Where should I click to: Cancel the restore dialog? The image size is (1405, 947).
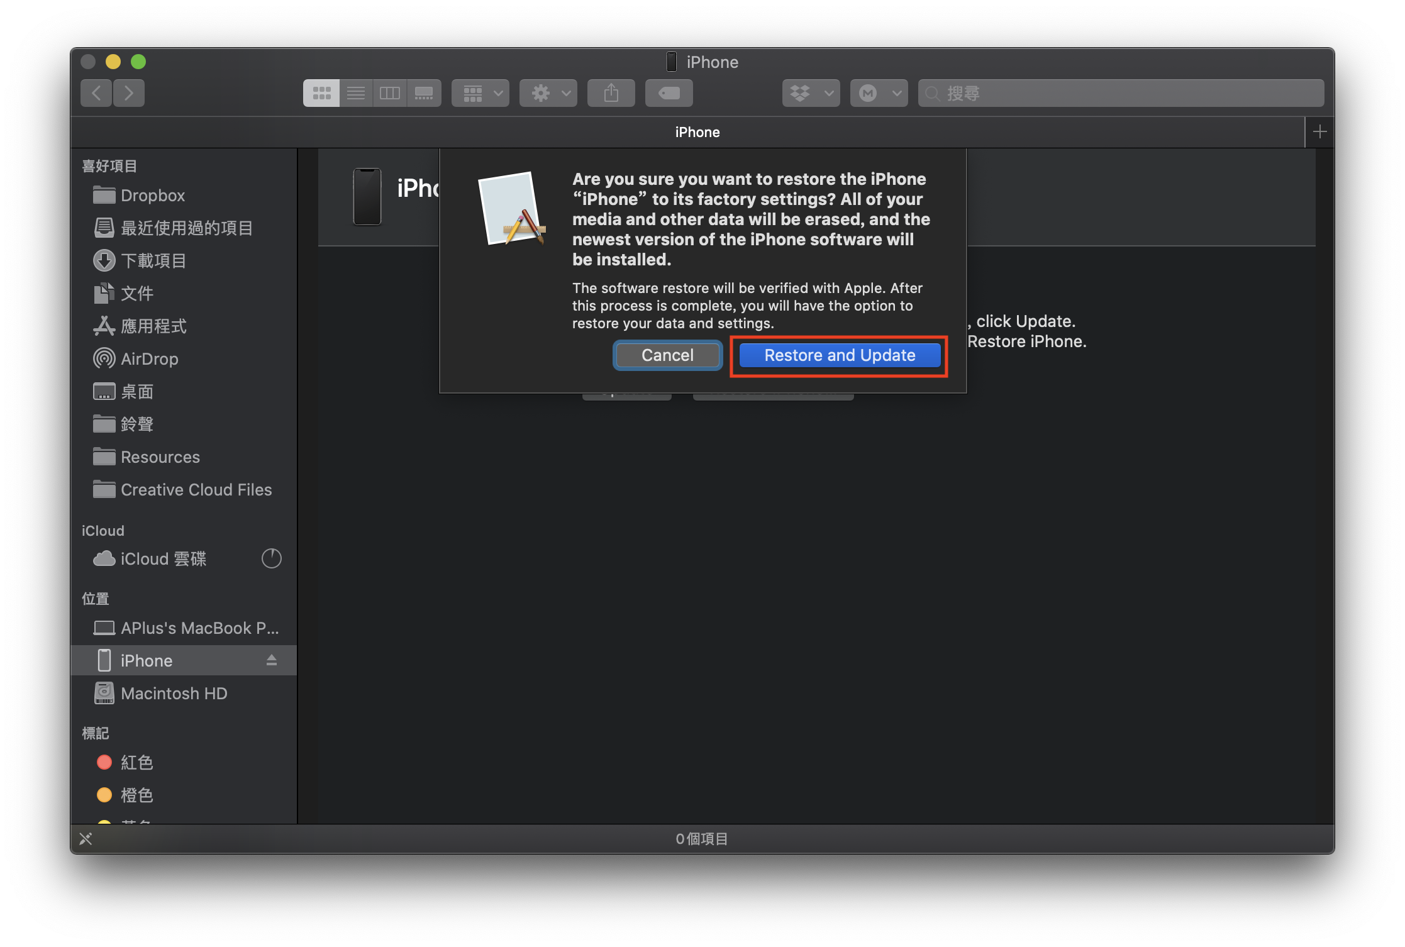[x=667, y=355]
